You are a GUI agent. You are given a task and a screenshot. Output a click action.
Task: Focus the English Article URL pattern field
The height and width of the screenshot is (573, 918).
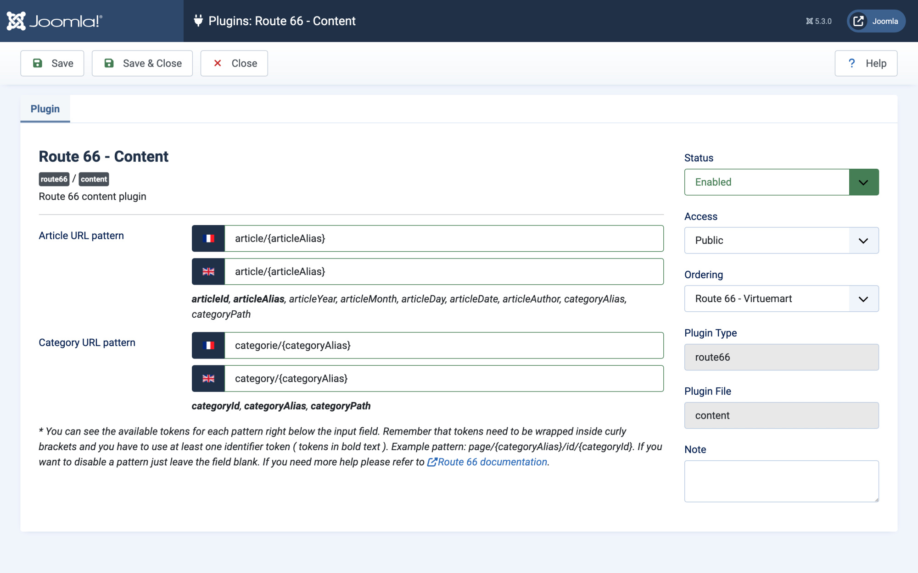pos(444,271)
